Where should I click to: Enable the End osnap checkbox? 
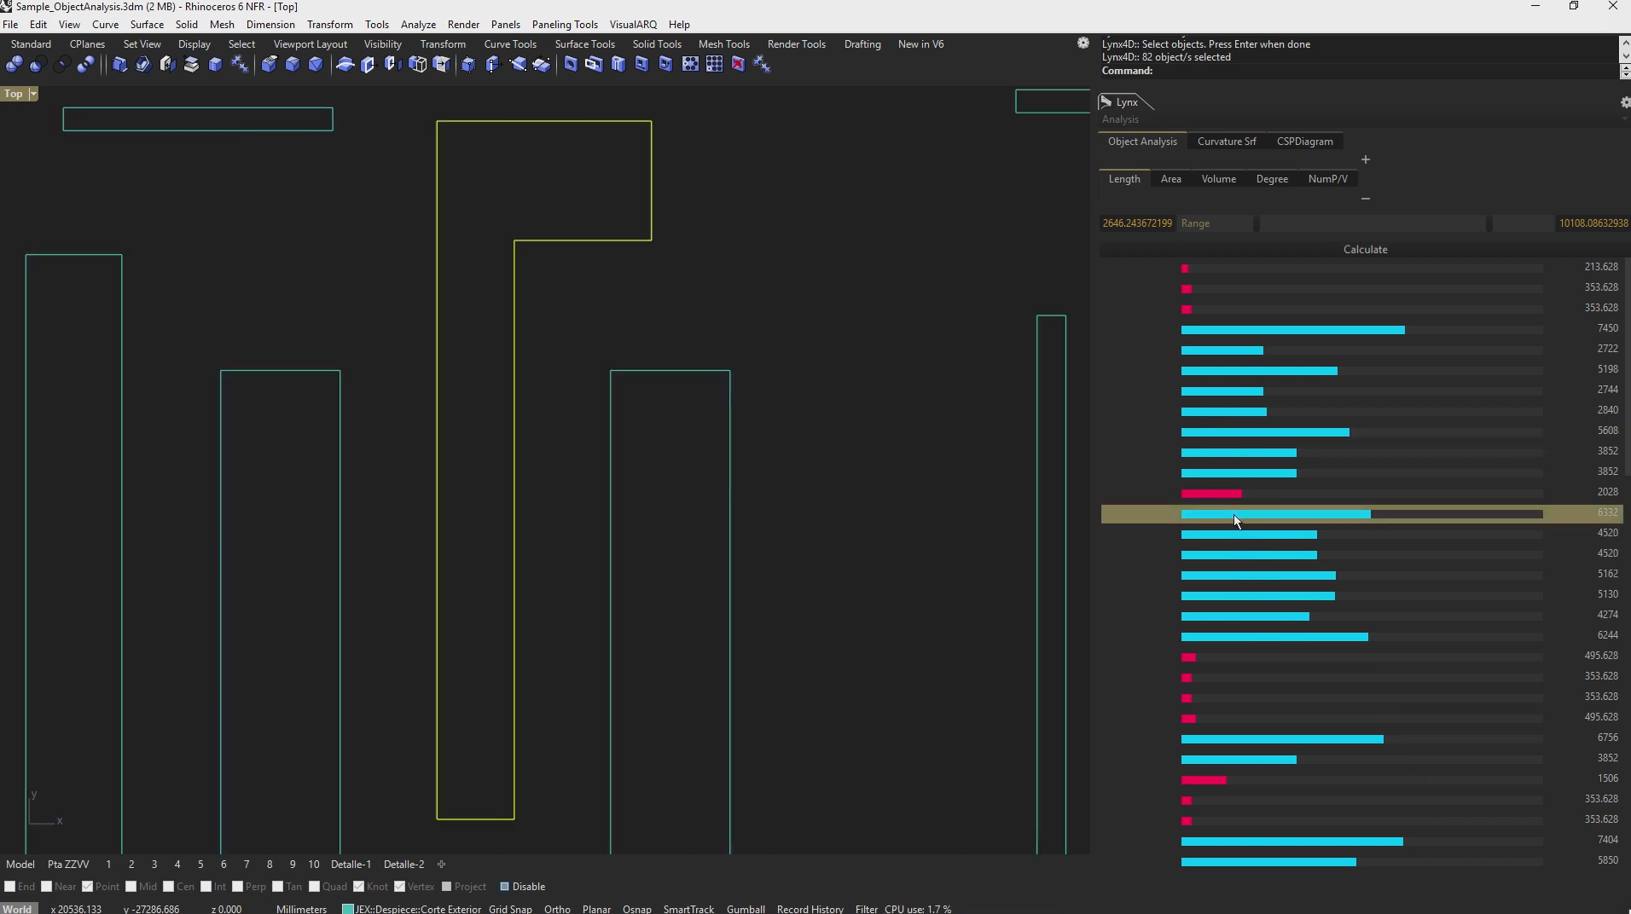coord(10,887)
